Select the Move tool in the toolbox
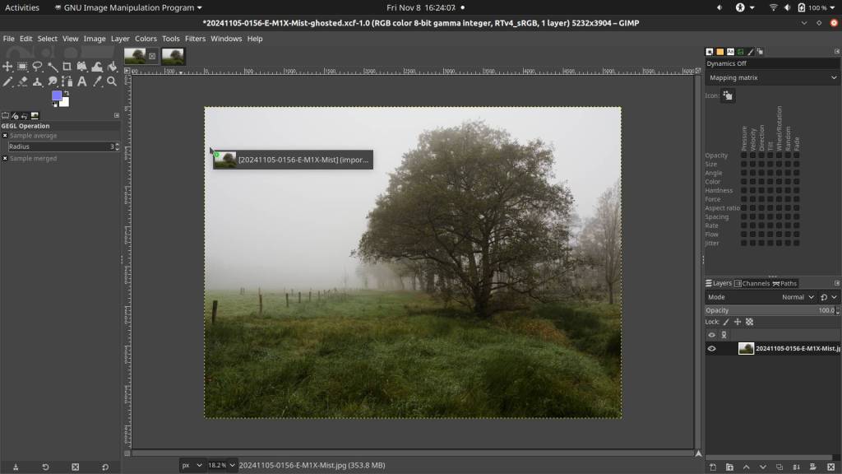The image size is (842, 474). point(7,67)
